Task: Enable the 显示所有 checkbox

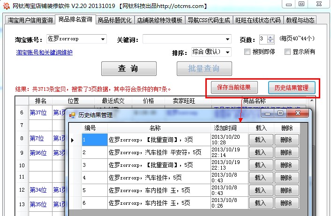Action: pos(287,52)
